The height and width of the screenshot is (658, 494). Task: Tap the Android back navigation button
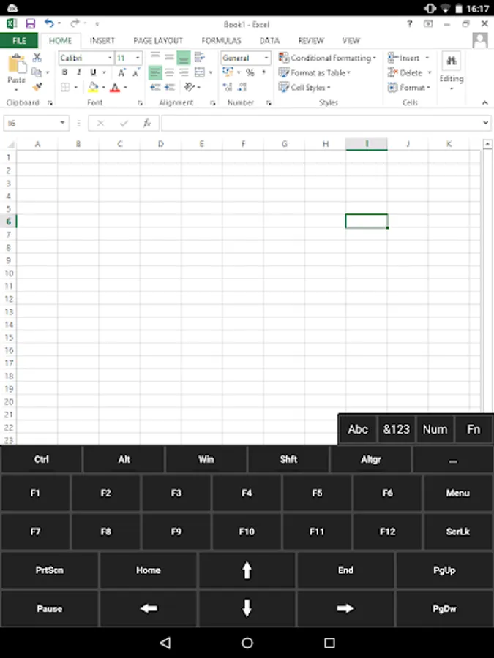(165, 643)
